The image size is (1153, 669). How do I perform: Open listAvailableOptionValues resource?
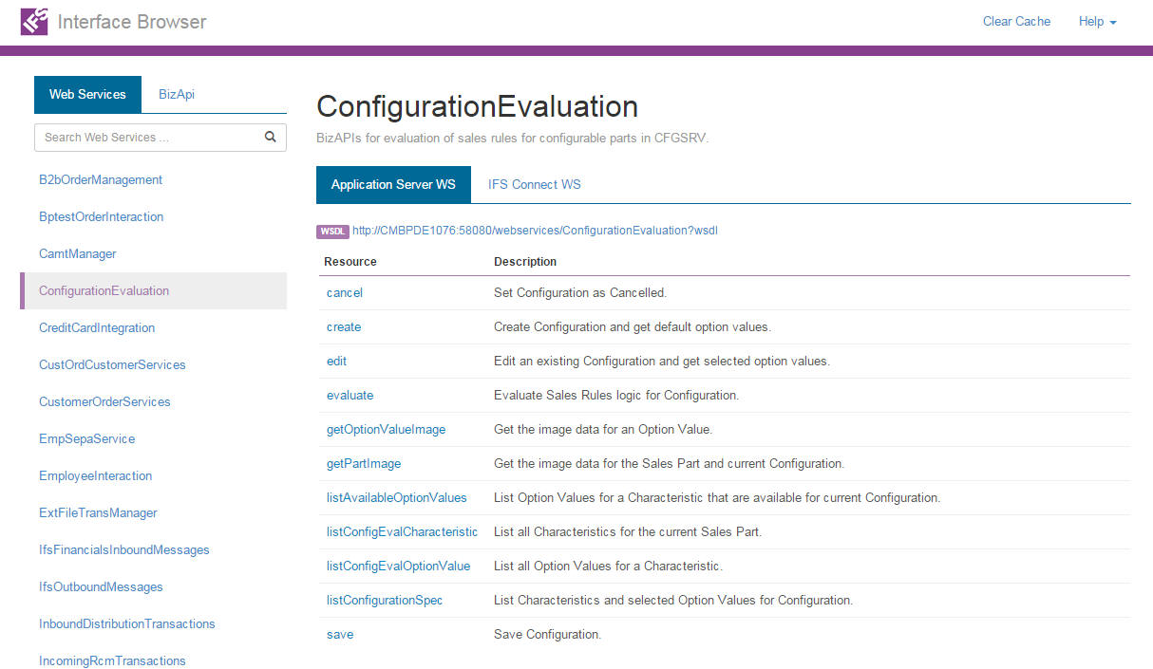point(396,497)
